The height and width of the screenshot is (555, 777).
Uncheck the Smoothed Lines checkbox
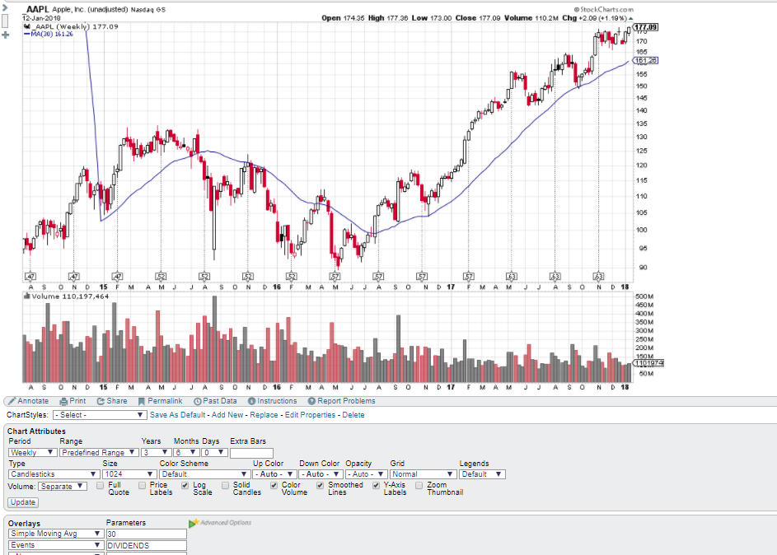click(321, 486)
